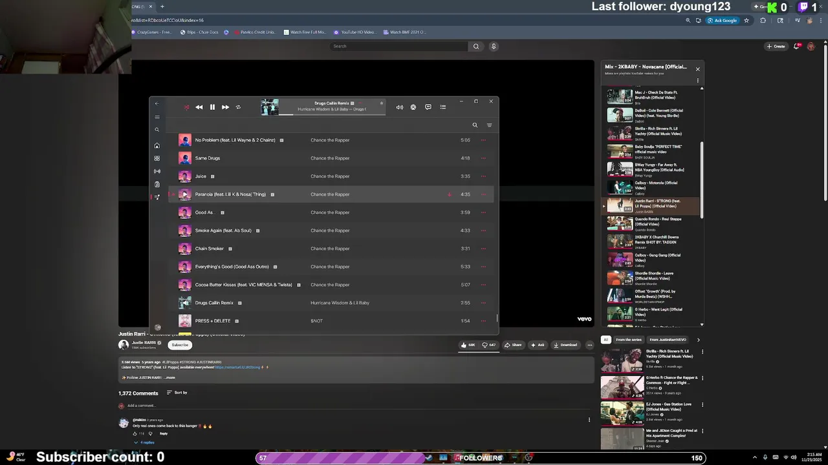This screenshot has height=465, width=828.
Task: Click the YouTube search magnifier button
Action: pyautogui.click(x=476, y=46)
